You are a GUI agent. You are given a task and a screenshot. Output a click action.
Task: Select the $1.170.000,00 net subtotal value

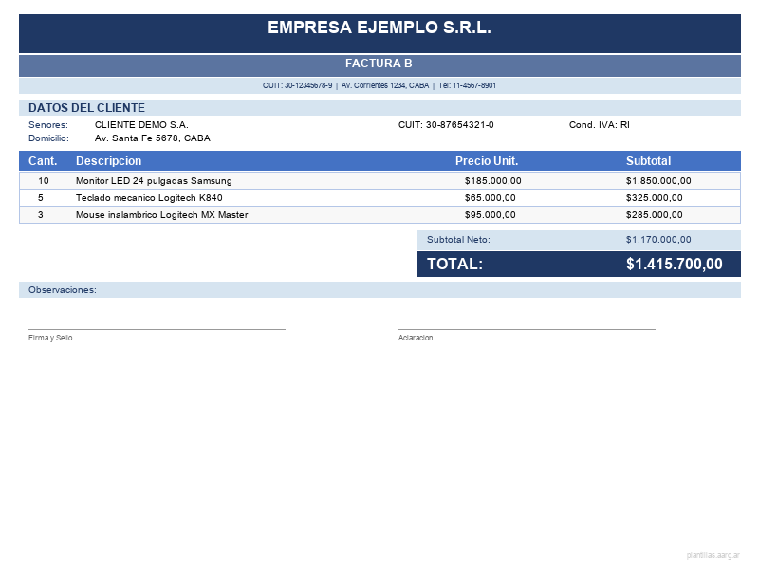pos(658,240)
